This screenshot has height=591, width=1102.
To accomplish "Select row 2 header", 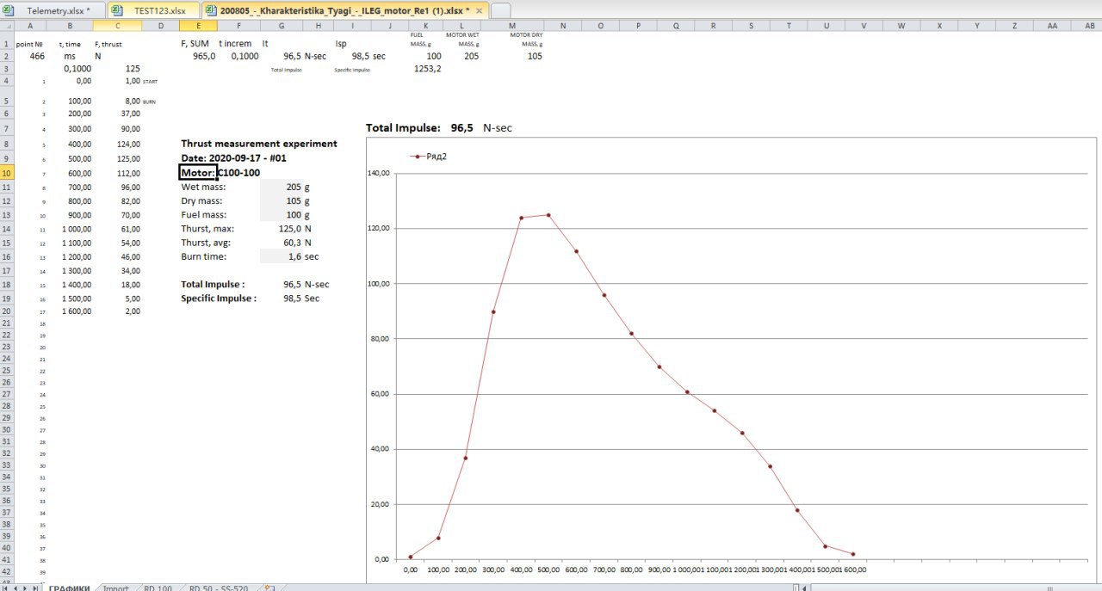I will [6, 56].
